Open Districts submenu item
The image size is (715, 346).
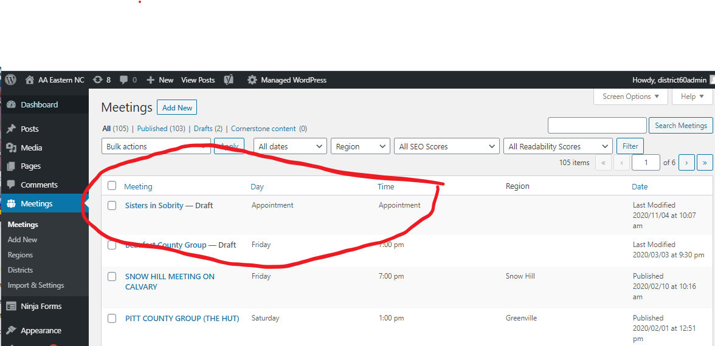coord(20,270)
